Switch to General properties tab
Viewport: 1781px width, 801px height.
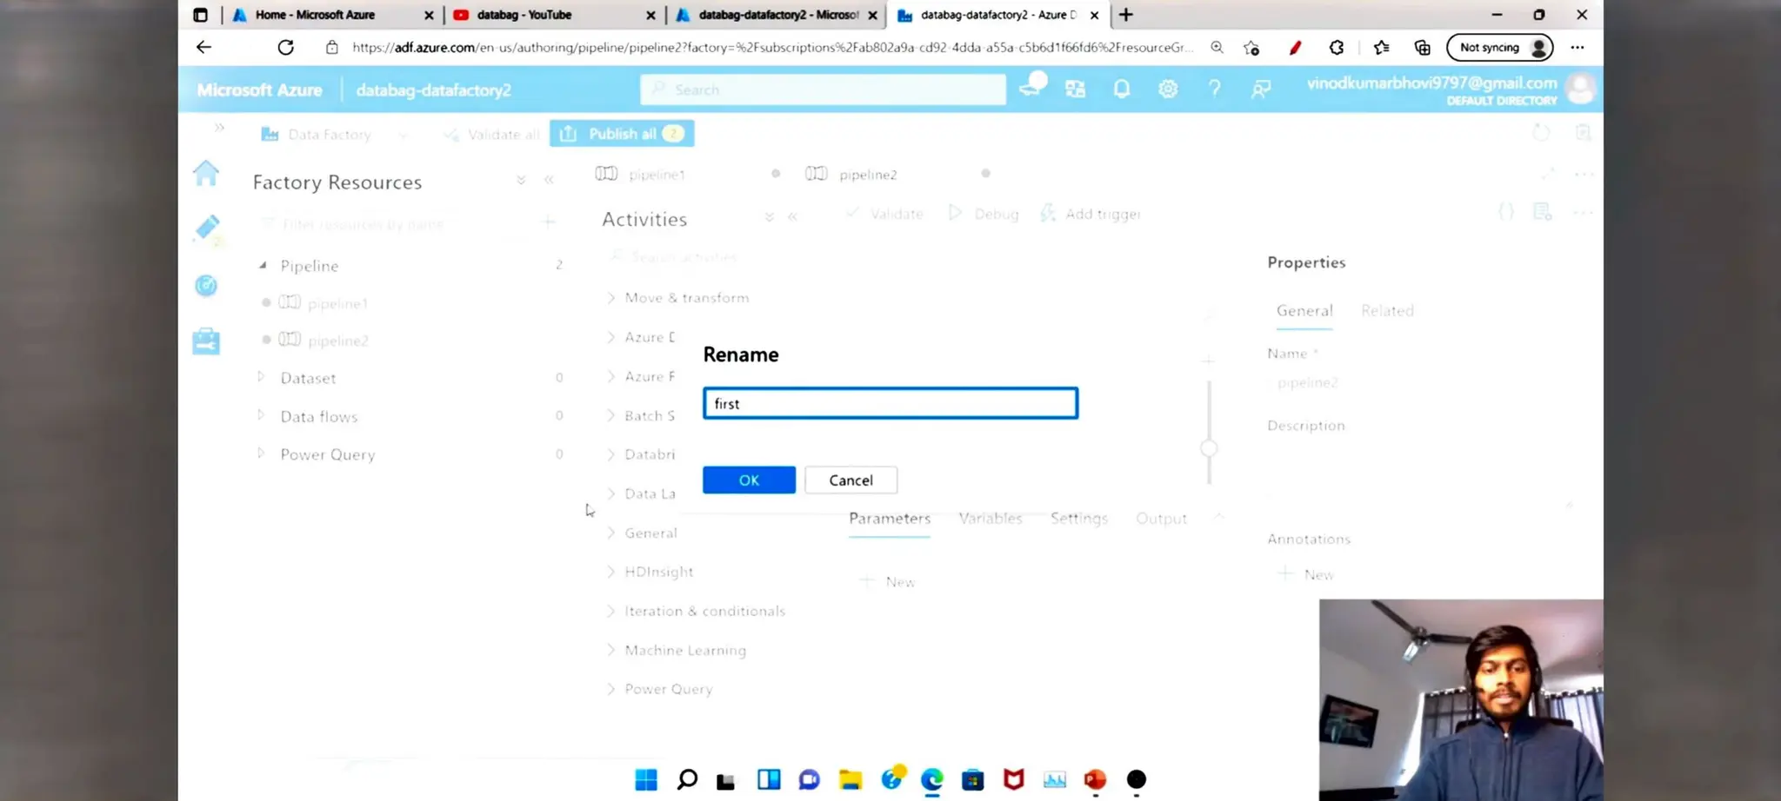coord(1304,310)
